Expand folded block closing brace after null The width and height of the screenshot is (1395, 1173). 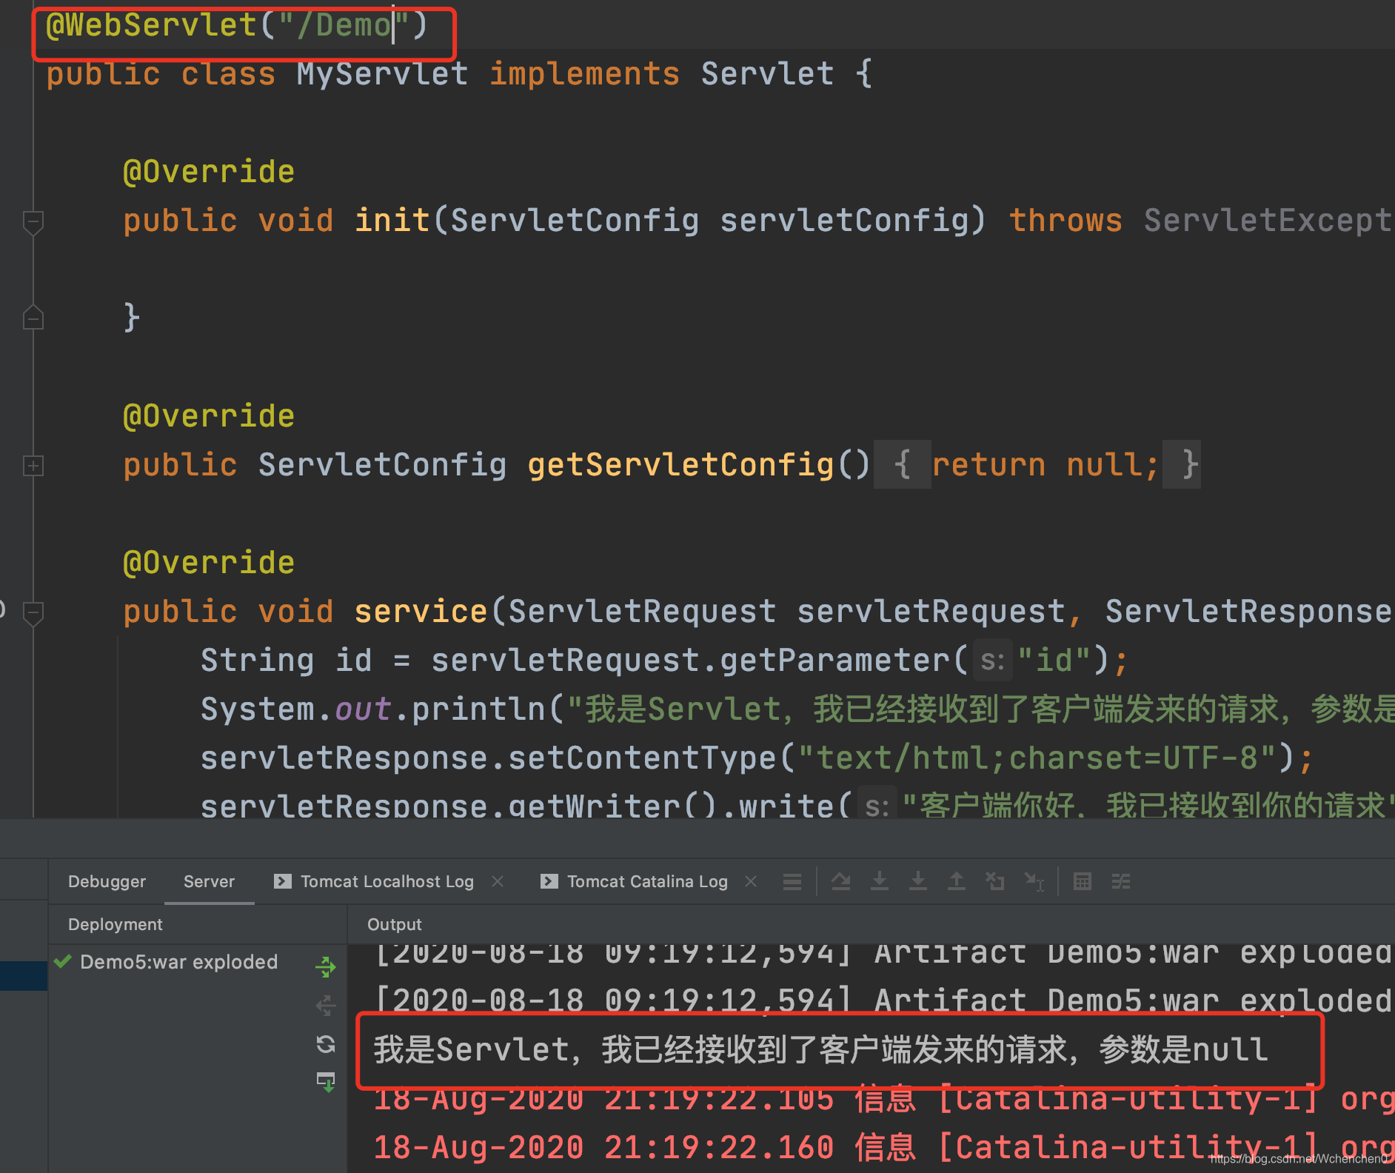1182,465
